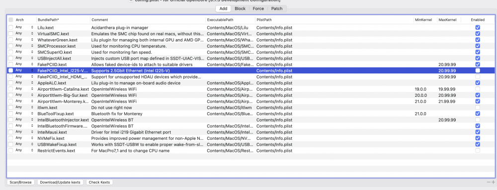
Task: Toggle select-all checkbox in table header
Action: point(11,20)
